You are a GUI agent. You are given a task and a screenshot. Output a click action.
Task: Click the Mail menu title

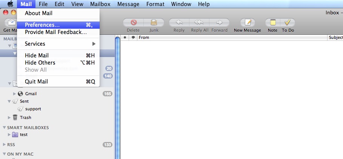click(26, 4)
